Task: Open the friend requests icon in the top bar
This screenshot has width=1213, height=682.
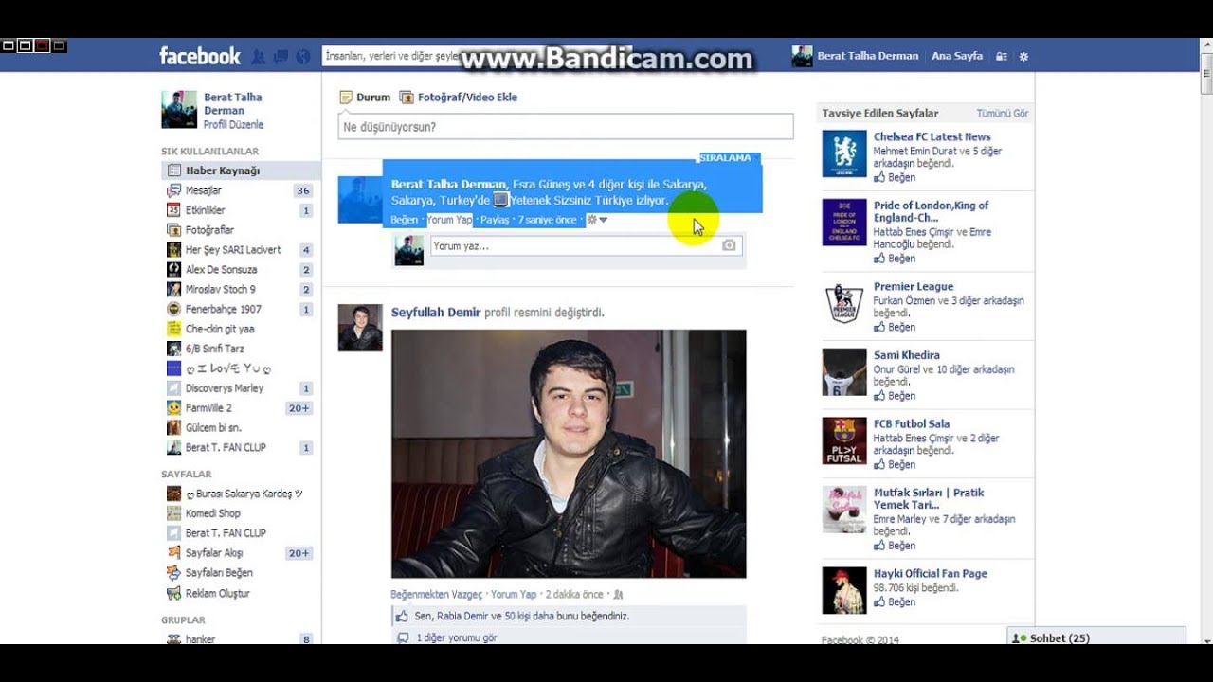Action: (258, 57)
